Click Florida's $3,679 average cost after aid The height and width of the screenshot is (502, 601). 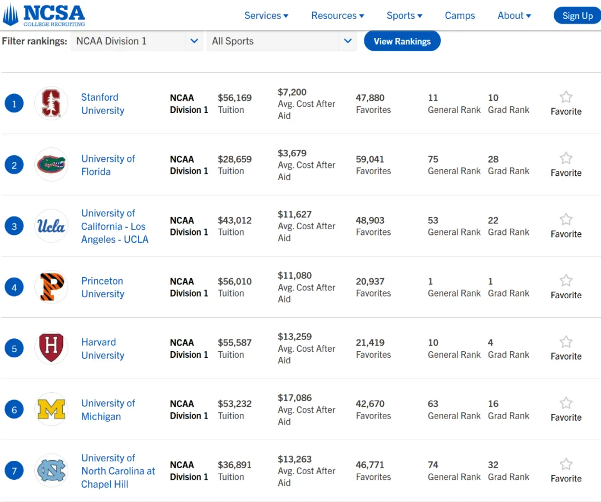point(292,153)
